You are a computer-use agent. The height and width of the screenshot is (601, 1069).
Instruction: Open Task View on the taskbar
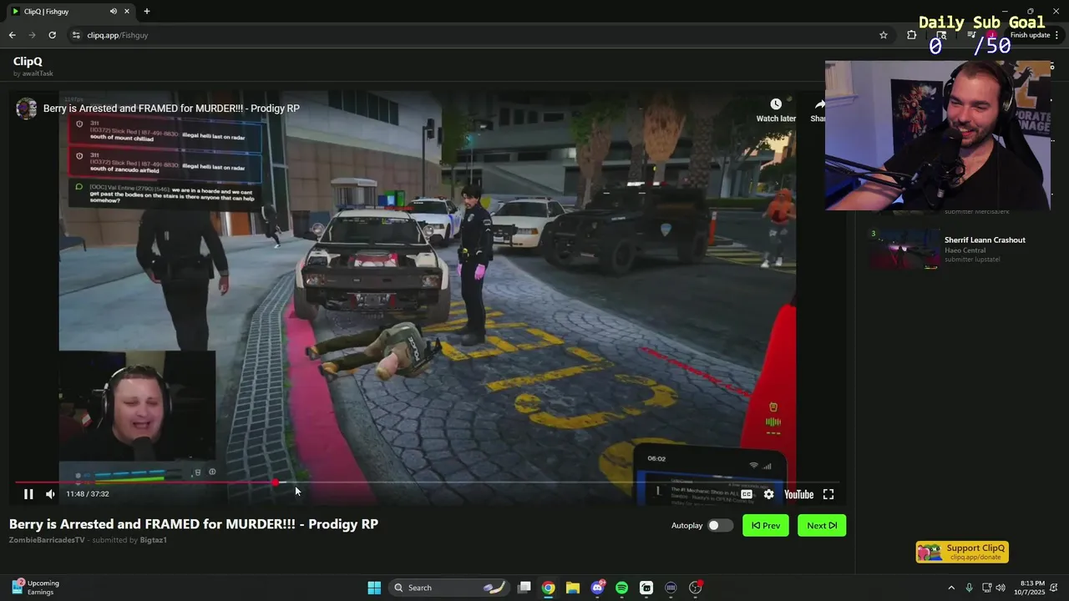(524, 588)
